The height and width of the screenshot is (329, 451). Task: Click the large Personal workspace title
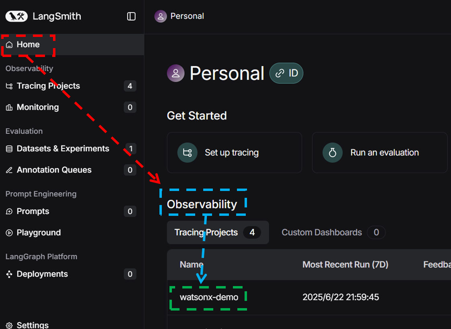[x=227, y=73]
